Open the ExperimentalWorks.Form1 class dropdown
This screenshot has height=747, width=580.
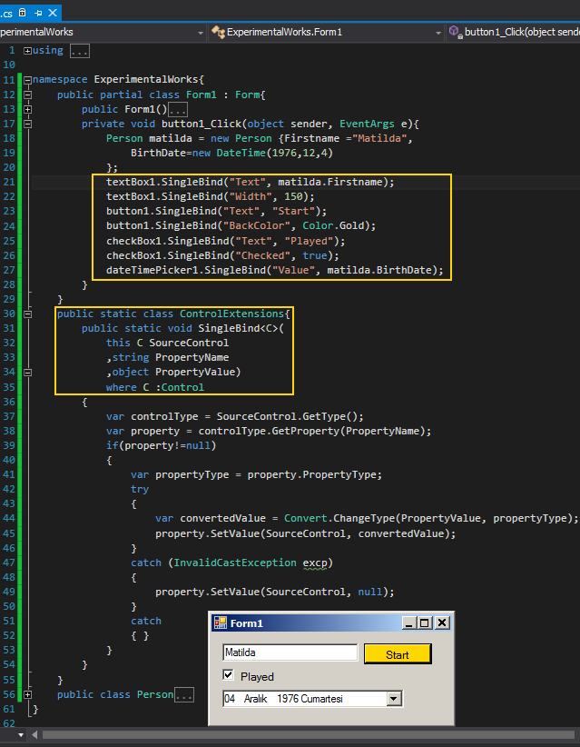point(437,32)
